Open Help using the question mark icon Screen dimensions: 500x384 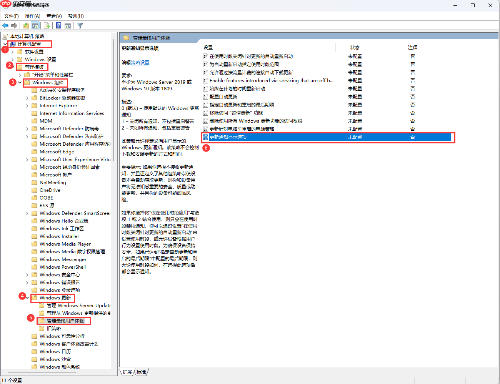click(x=59, y=25)
